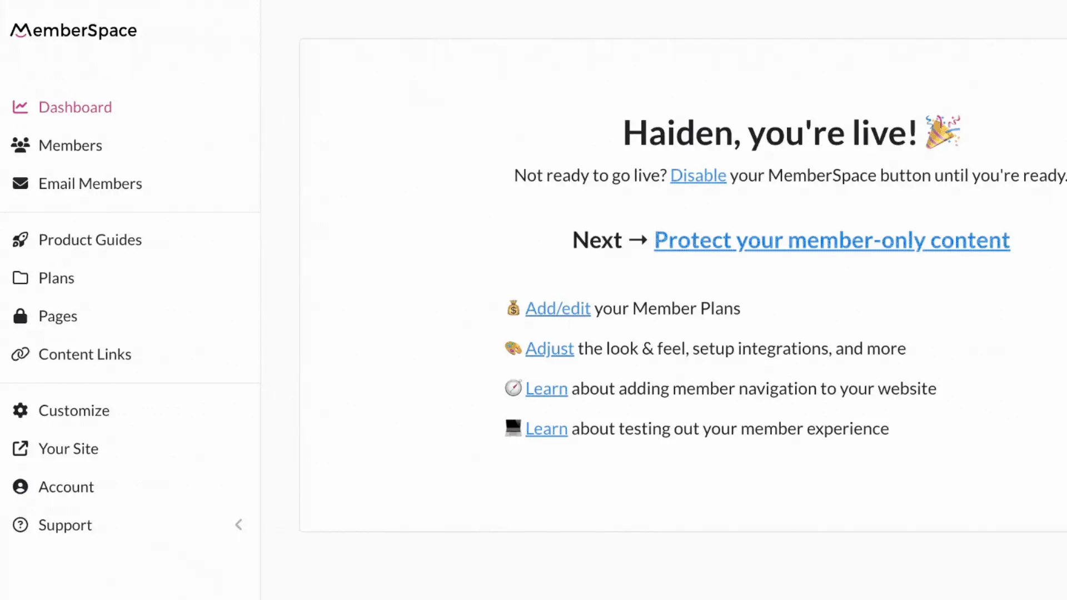
Task: Click Adjust look and feel link
Action: click(550, 348)
